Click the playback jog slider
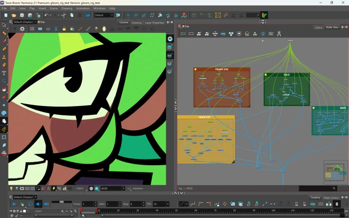The width and height of the screenshot is (349, 218). (62, 202)
